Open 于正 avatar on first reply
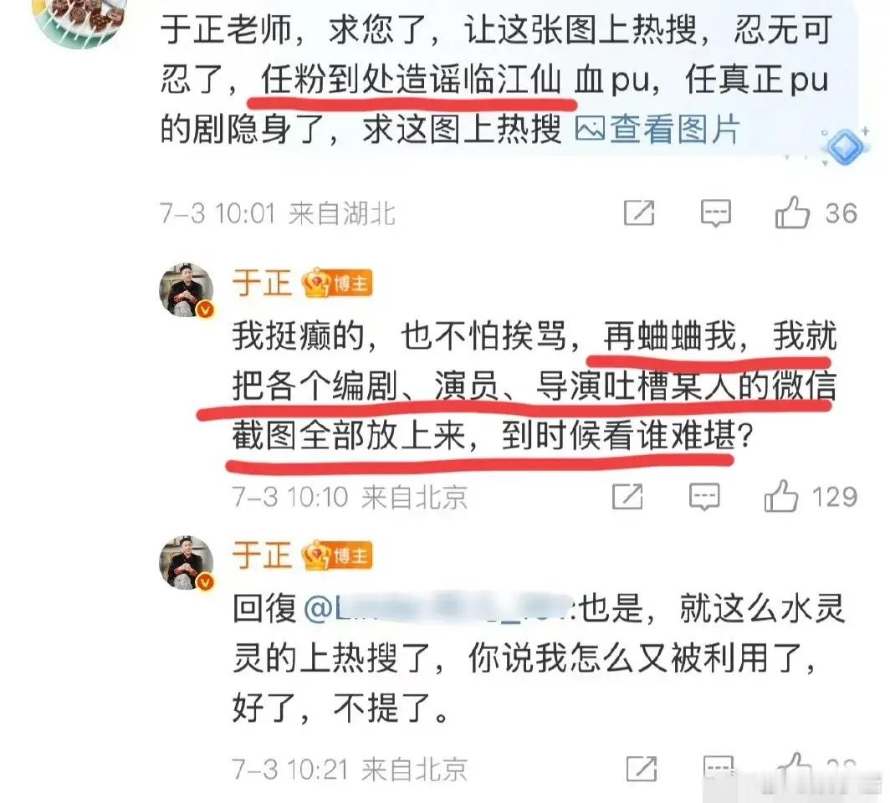 (x=187, y=290)
